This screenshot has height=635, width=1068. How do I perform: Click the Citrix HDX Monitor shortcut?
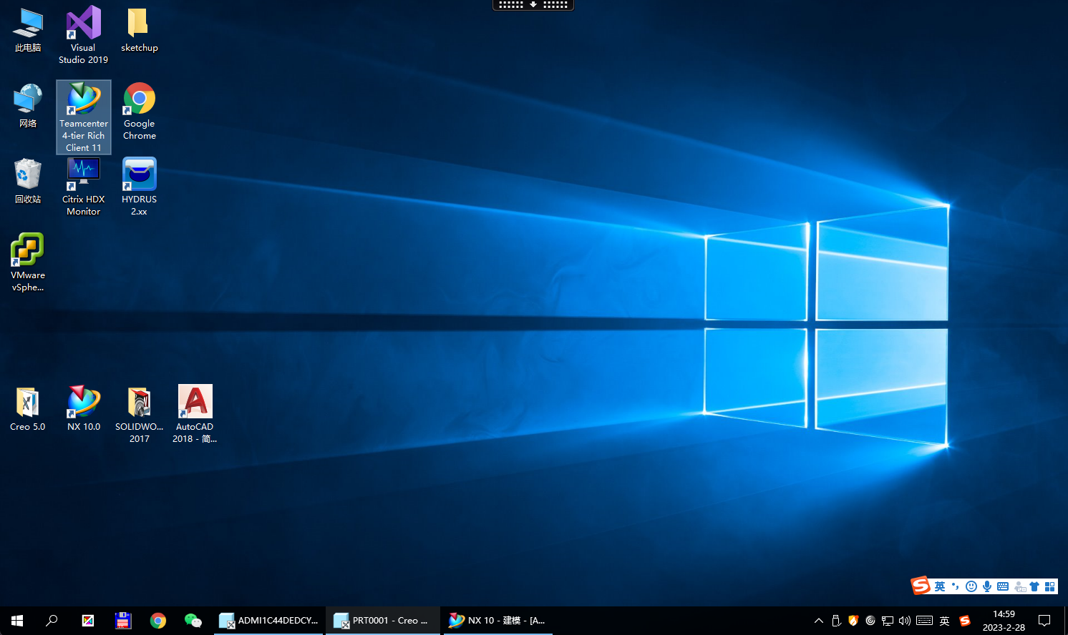click(x=84, y=186)
